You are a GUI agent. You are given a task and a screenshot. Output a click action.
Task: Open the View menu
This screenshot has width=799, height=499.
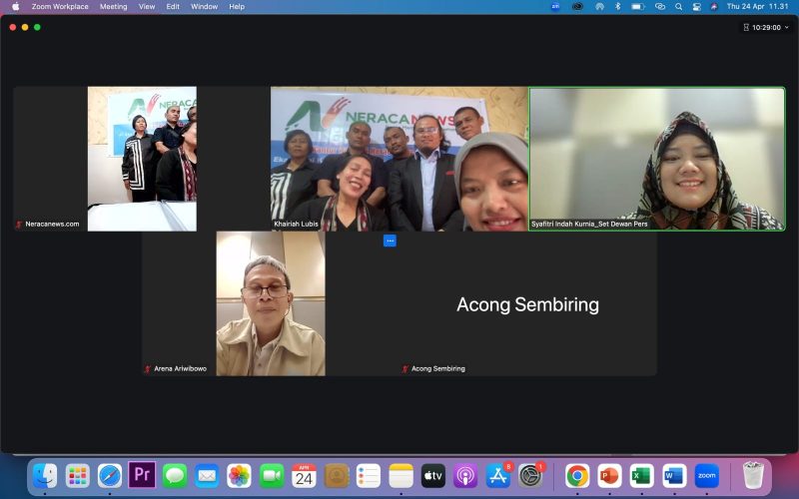[147, 6]
